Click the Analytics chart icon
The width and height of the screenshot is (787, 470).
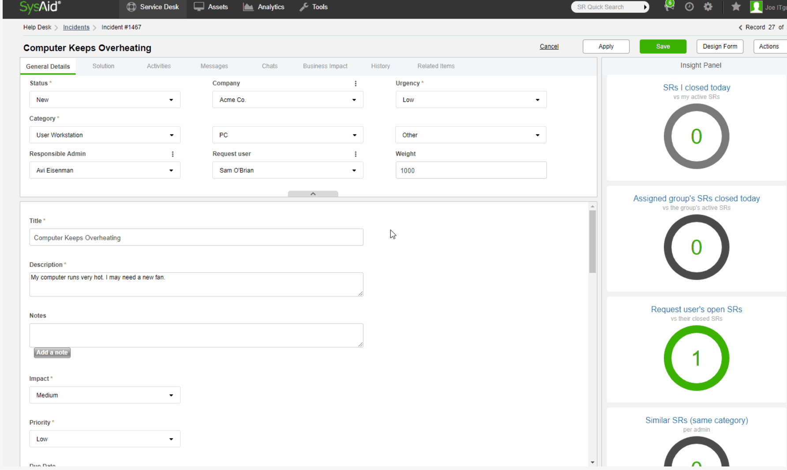pyautogui.click(x=248, y=7)
